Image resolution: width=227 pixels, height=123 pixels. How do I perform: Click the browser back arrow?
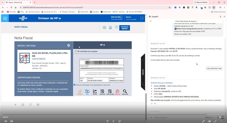3,7
